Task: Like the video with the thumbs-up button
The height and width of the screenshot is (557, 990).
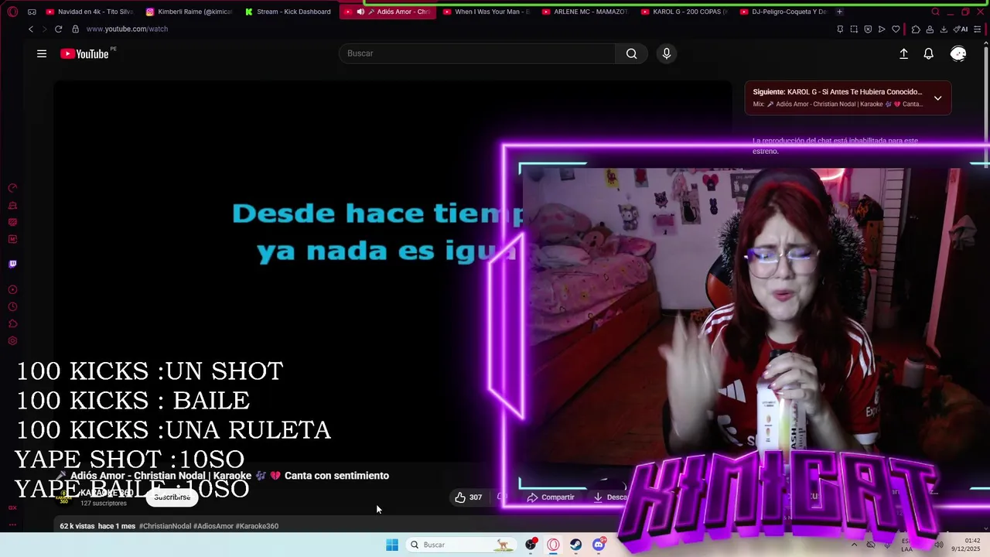Action: point(469,497)
